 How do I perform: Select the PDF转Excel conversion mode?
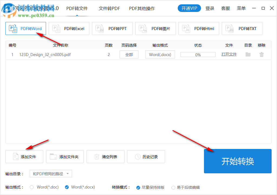point(69,28)
